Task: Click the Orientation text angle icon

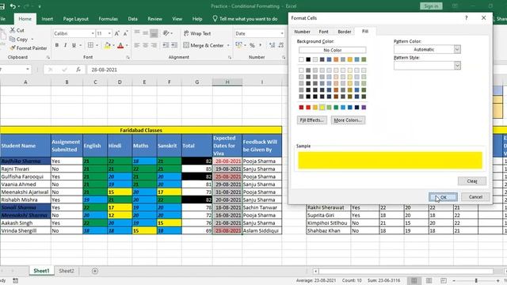Action: point(166,33)
